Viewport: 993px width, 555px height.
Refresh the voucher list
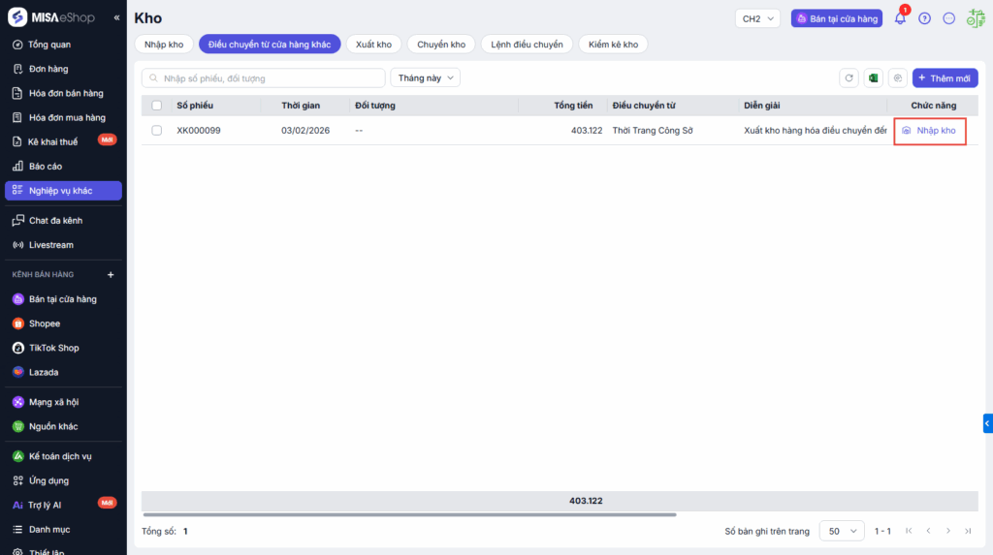click(849, 77)
